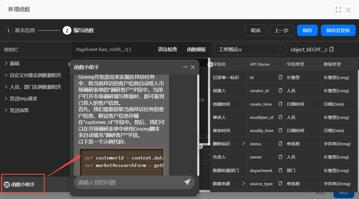Screen dimensions: 359x199
Task: Click the 字段名 column header
Action: [219, 64]
